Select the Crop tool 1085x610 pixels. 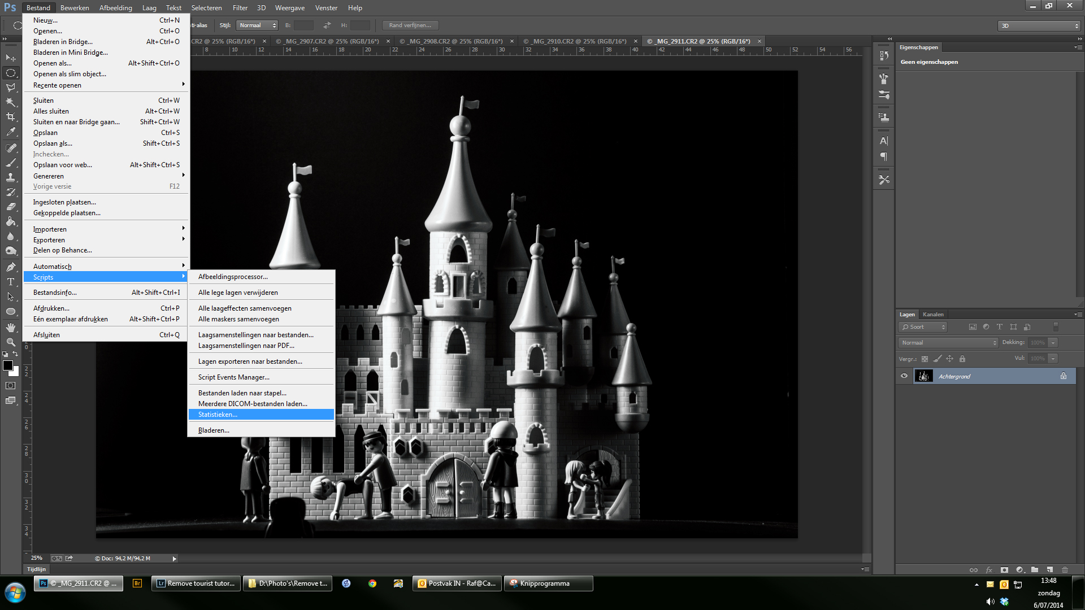(11, 117)
